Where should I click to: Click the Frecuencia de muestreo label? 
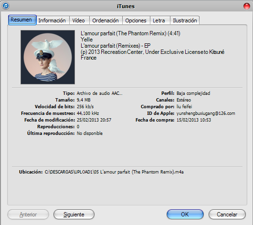(48, 113)
